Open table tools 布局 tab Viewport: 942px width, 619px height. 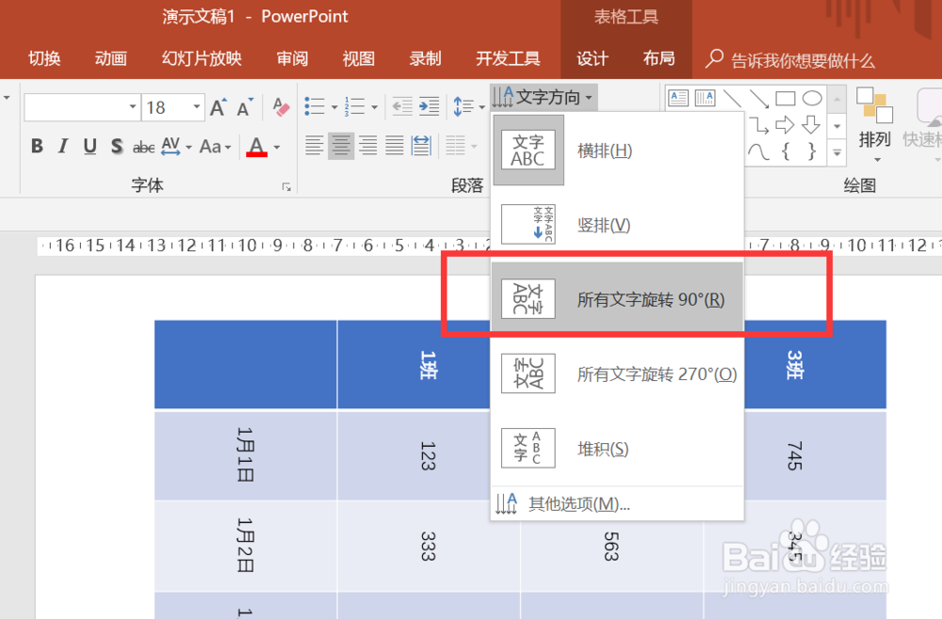point(659,58)
